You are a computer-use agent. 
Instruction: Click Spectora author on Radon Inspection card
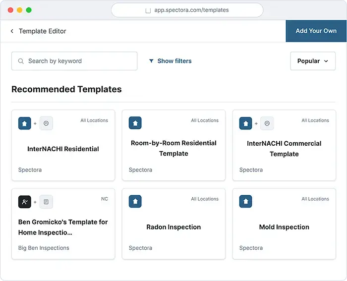point(140,248)
